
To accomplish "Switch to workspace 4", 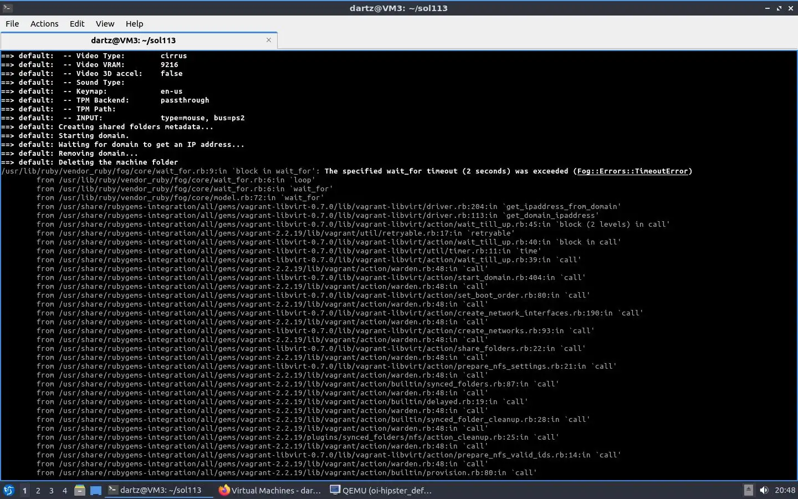I will click(x=64, y=490).
